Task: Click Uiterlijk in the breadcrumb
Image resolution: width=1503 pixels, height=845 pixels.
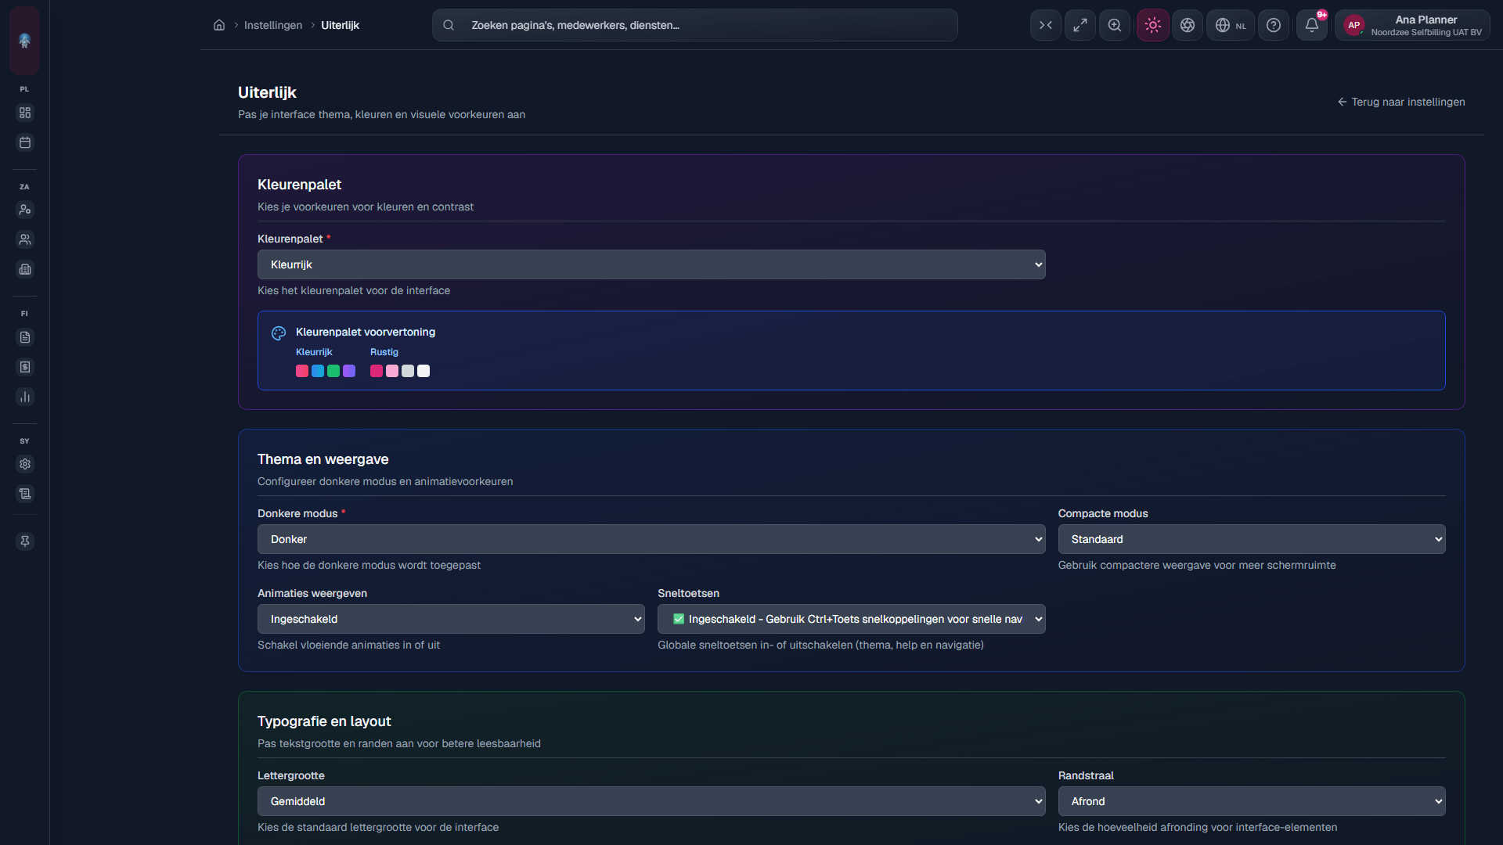Action: (340, 25)
